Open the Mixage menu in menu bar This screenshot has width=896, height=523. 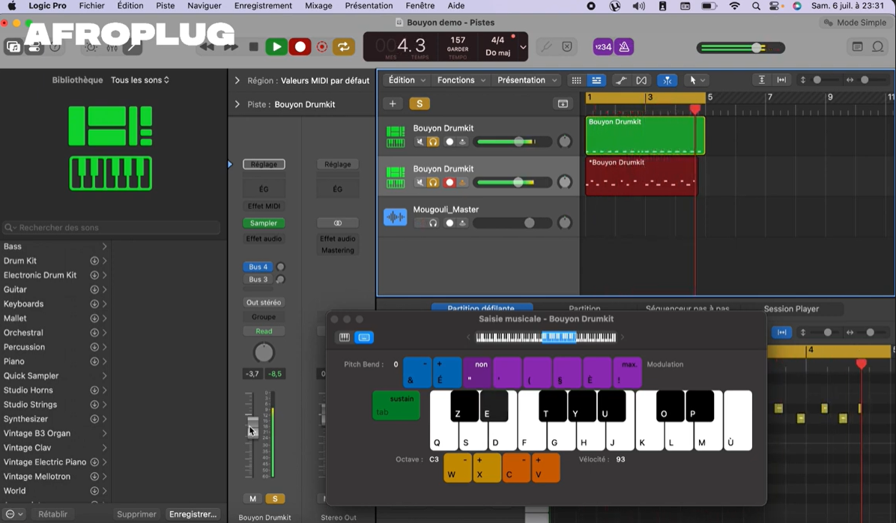(x=318, y=6)
